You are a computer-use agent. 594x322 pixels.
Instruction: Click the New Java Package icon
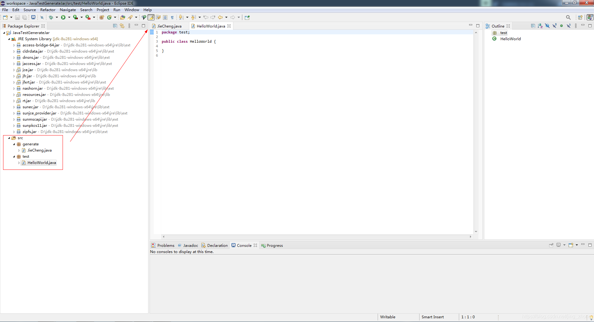(x=102, y=17)
